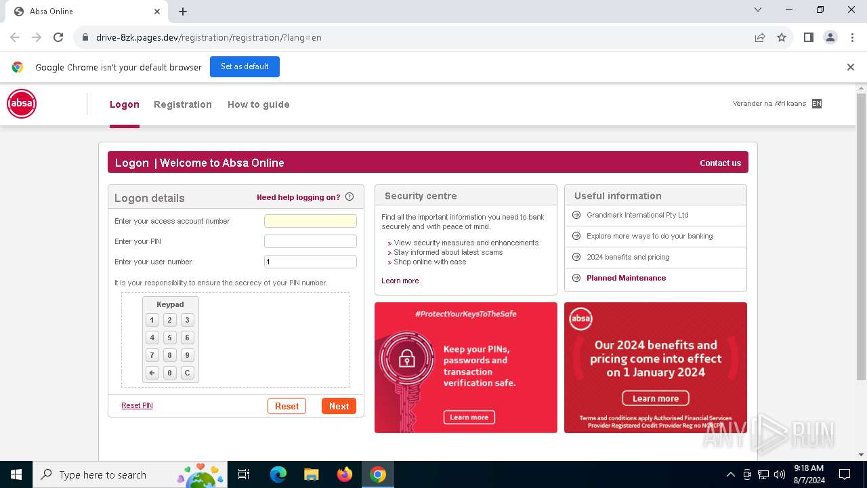Image resolution: width=867 pixels, height=488 pixels.
Task: Click keypad digit 5
Action: [169, 338]
